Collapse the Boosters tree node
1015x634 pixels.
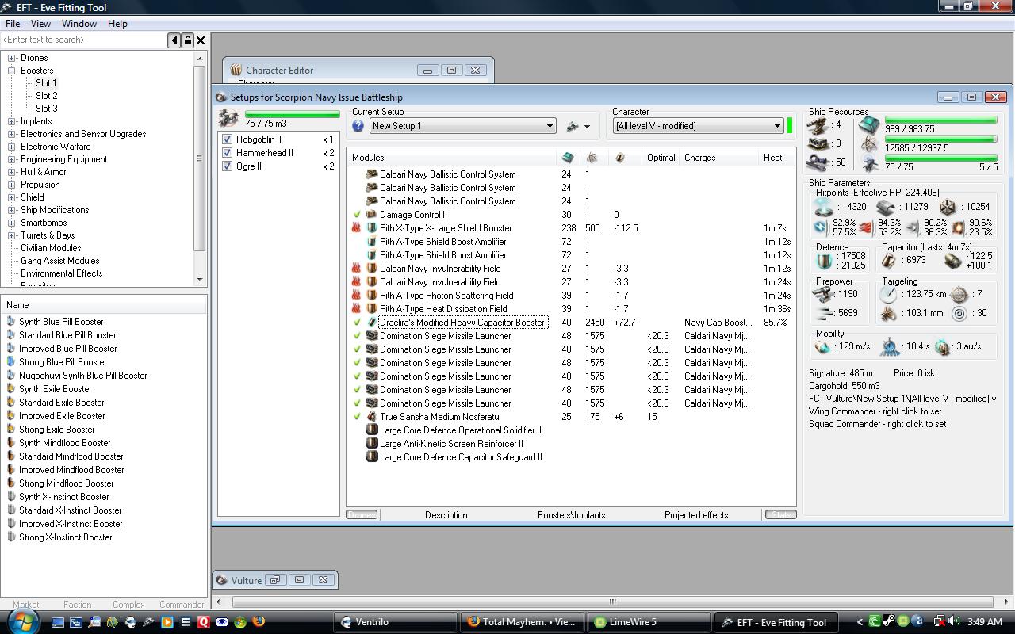[12, 71]
